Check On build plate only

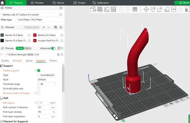click(x=39, y=89)
